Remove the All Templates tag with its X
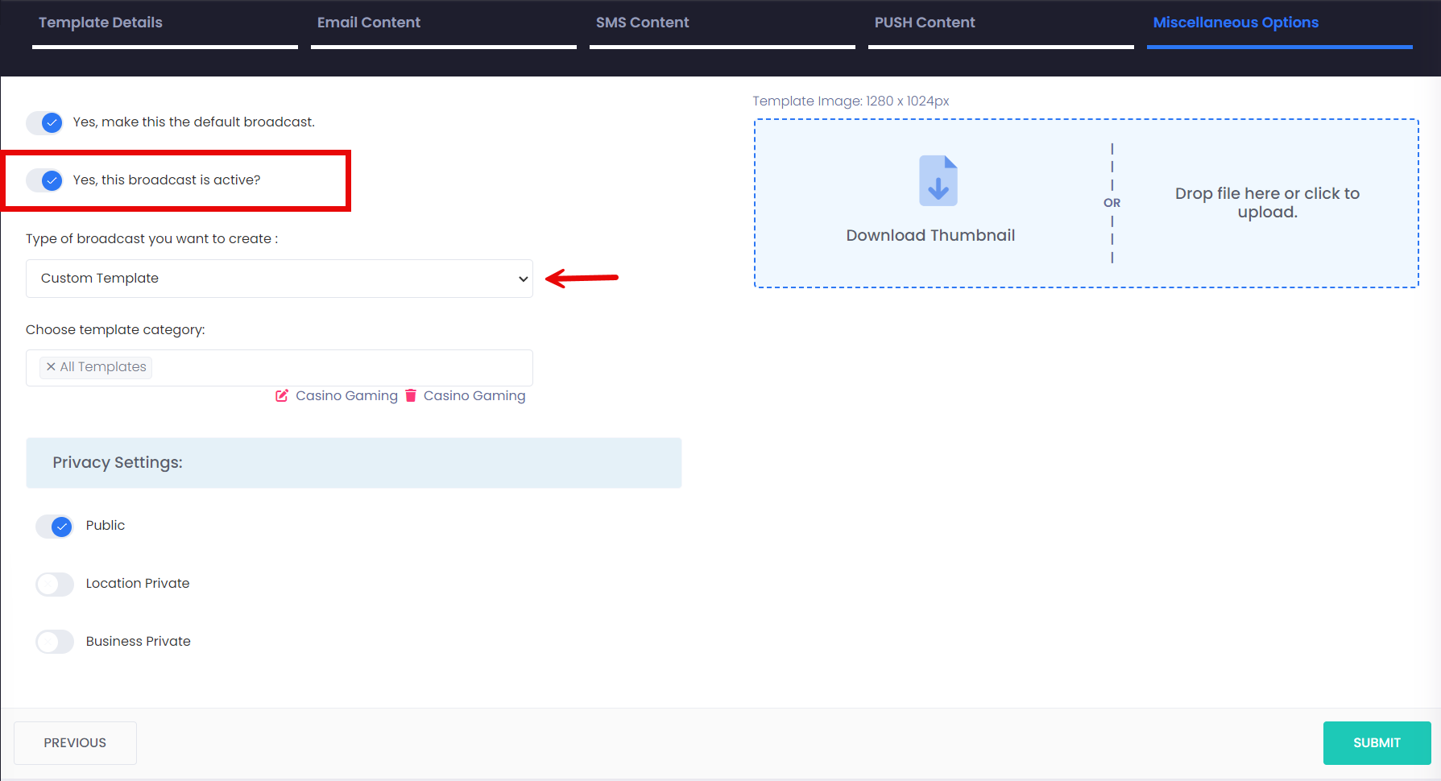This screenshot has width=1441, height=781. click(51, 367)
